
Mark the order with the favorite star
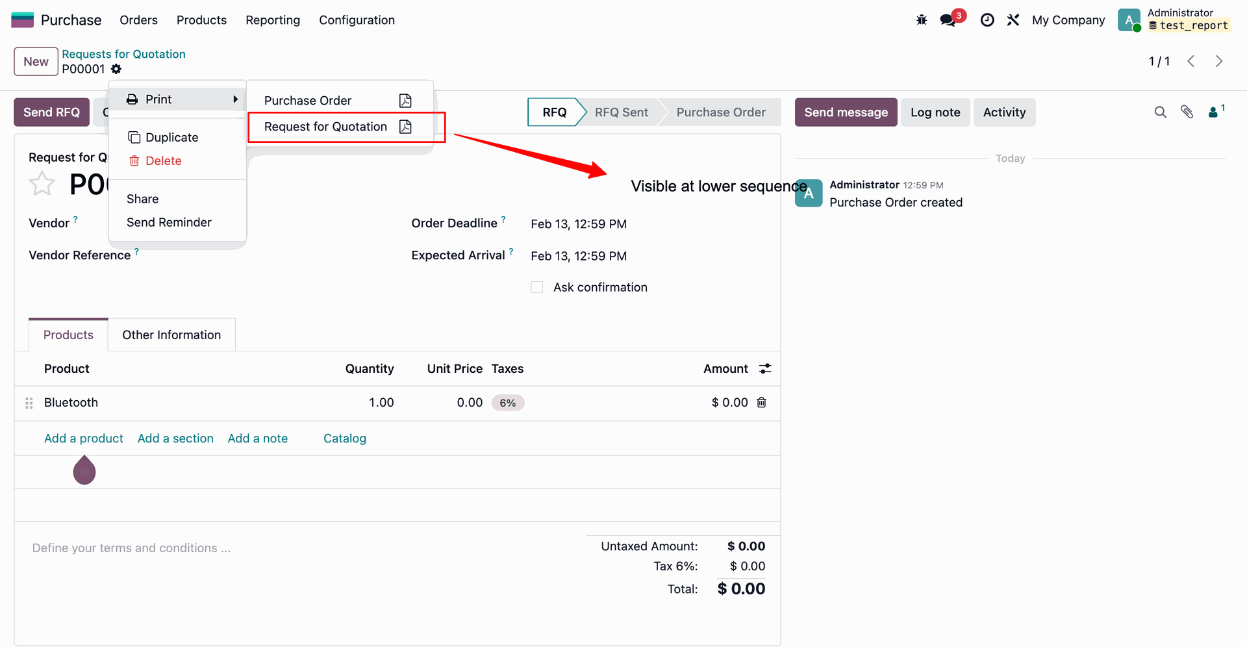pyautogui.click(x=42, y=184)
